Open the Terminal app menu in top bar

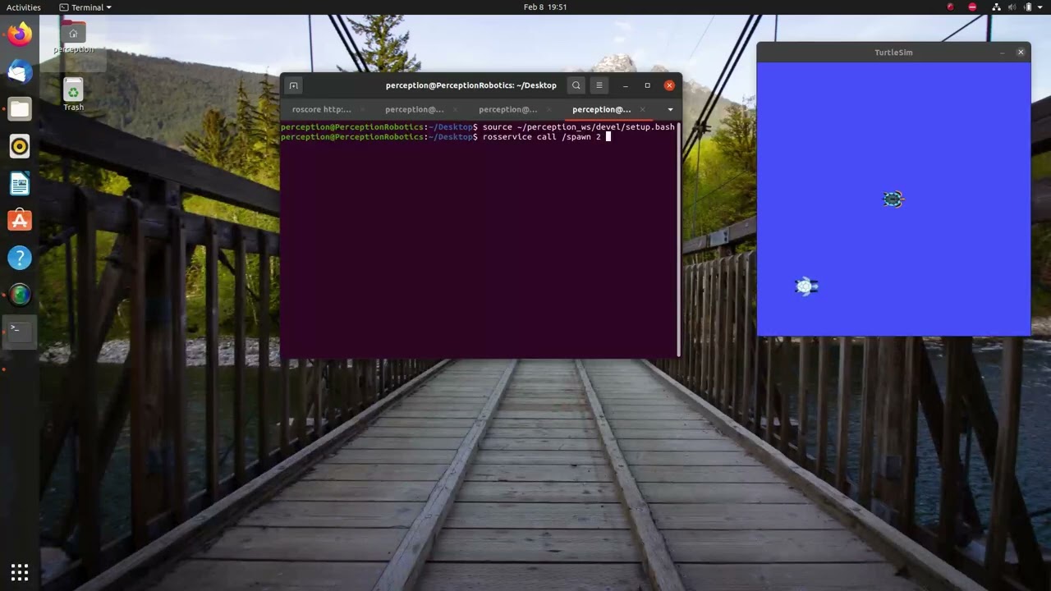pyautogui.click(x=85, y=7)
